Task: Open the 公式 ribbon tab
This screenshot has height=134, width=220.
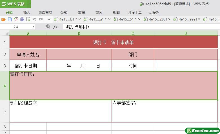Action: coord(64,12)
